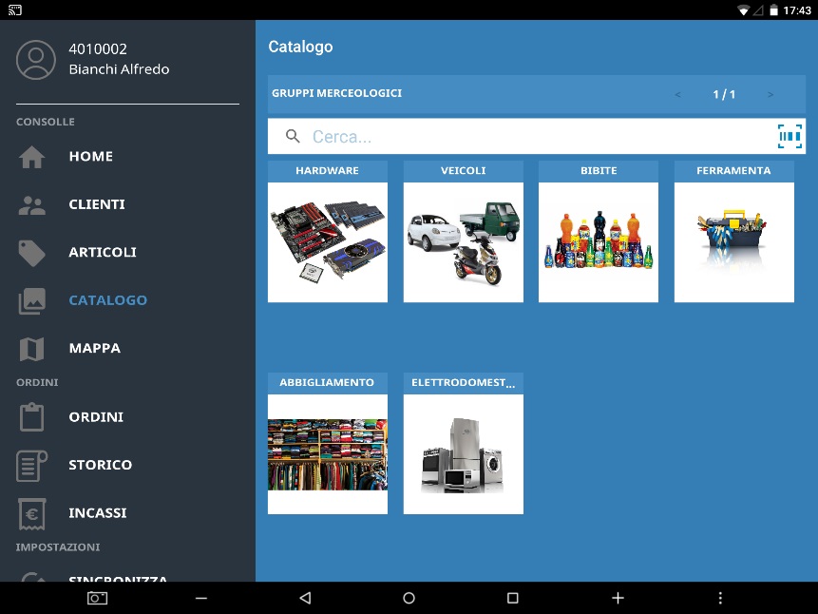Tap the screenshot camera icon in navigation bar
The width and height of the screenshot is (818, 614).
pos(97,598)
